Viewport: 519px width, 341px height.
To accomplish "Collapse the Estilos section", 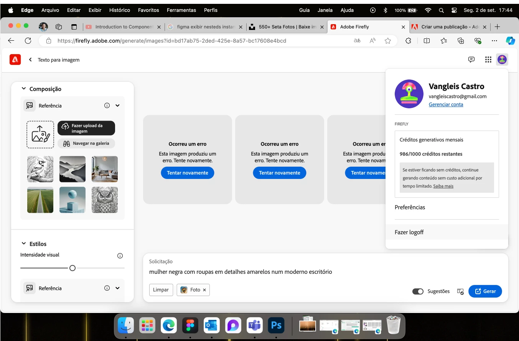I will 24,244.
